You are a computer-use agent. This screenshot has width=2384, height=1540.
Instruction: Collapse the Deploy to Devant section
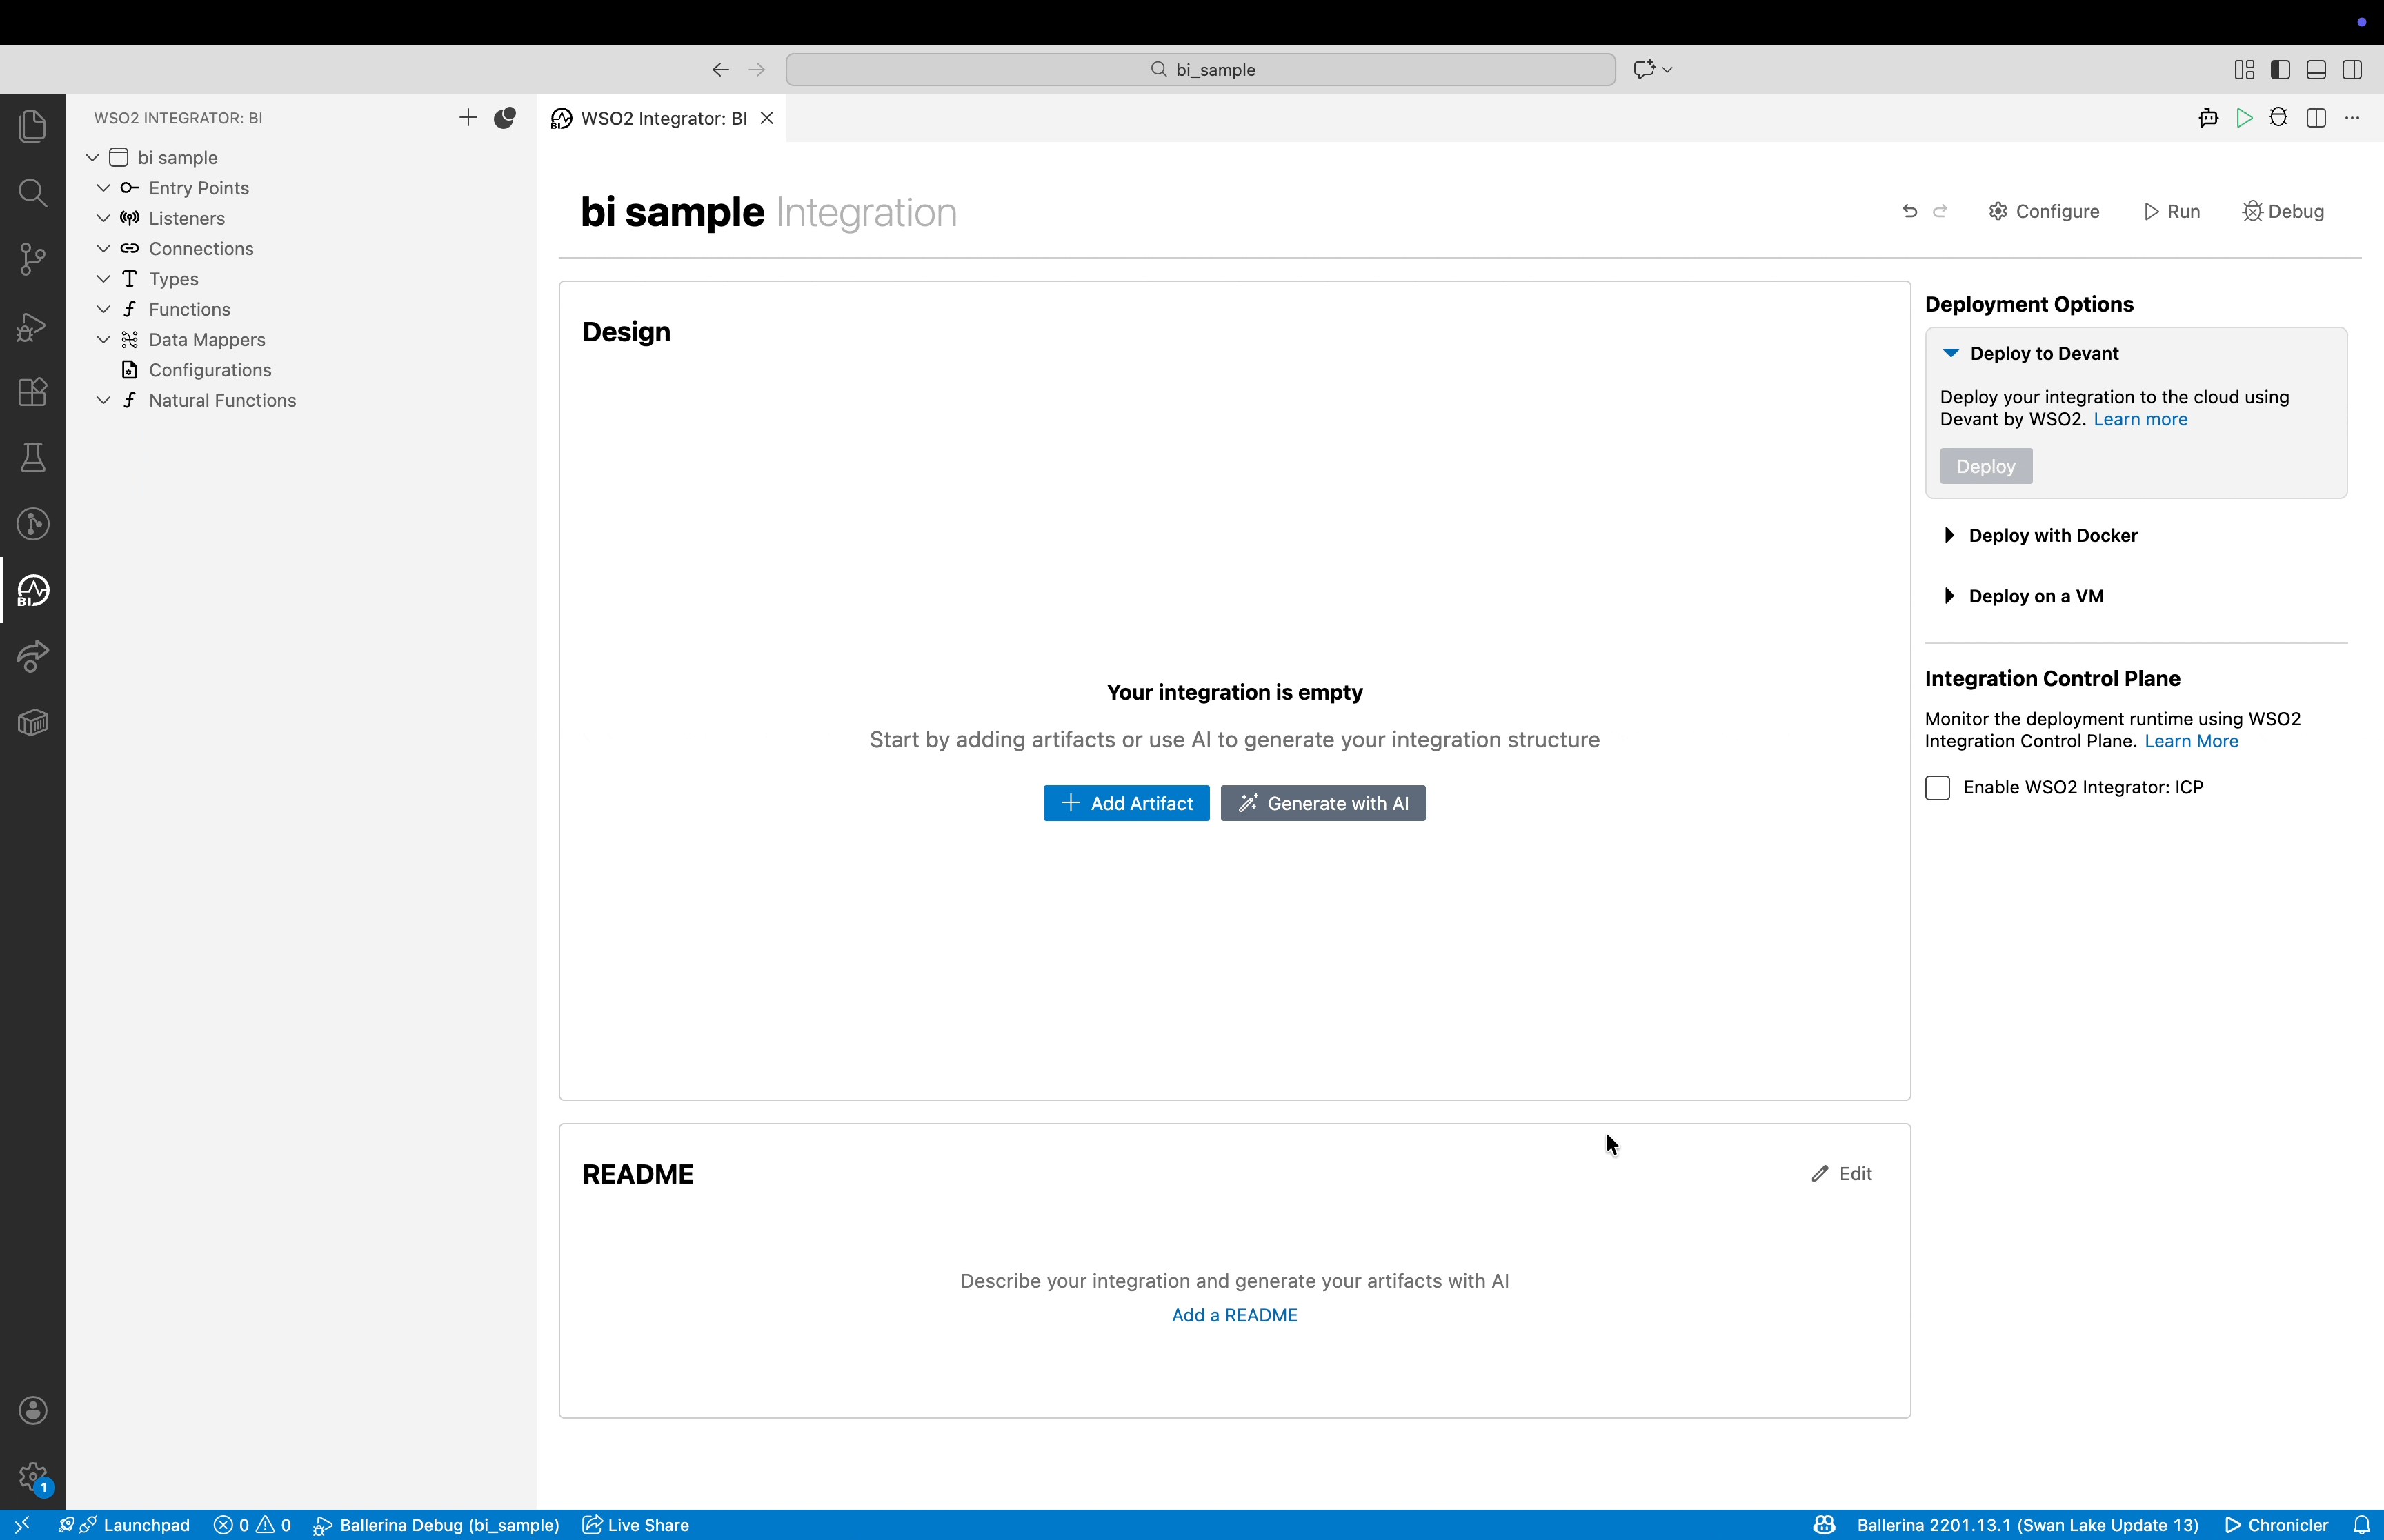1951,353
